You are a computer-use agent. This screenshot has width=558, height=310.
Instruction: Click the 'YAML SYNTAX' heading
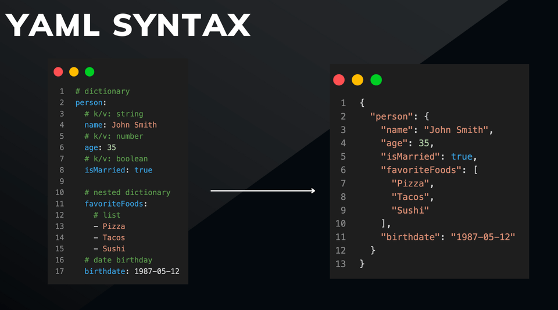pos(128,25)
